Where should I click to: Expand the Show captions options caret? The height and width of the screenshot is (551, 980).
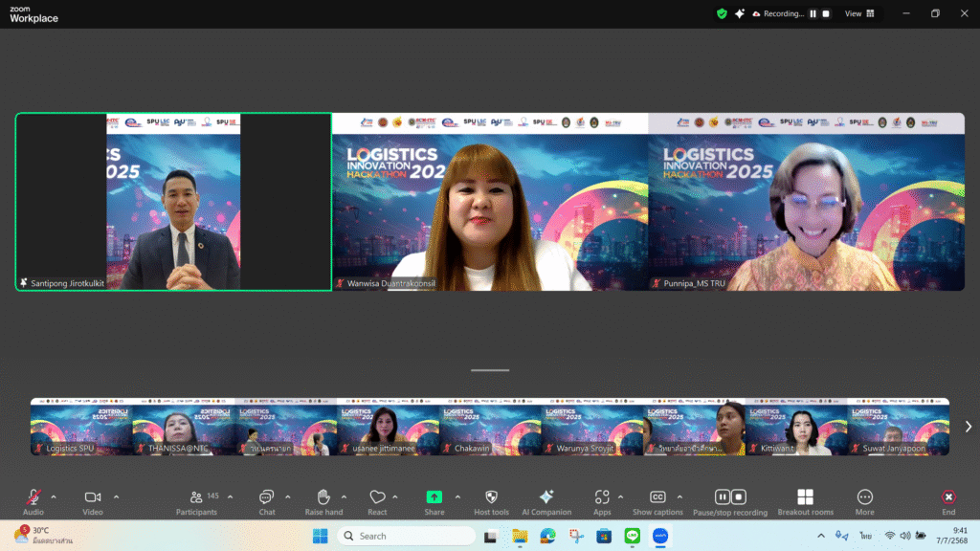[679, 497]
